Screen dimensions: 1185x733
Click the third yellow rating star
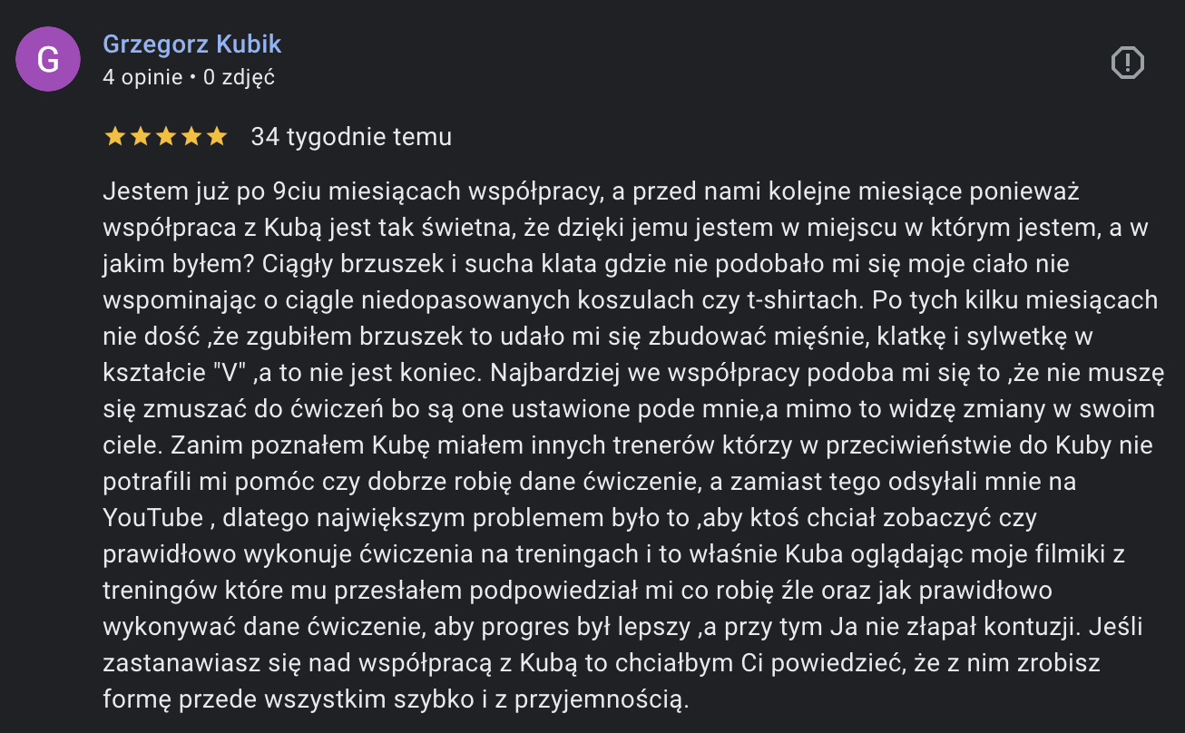point(166,137)
